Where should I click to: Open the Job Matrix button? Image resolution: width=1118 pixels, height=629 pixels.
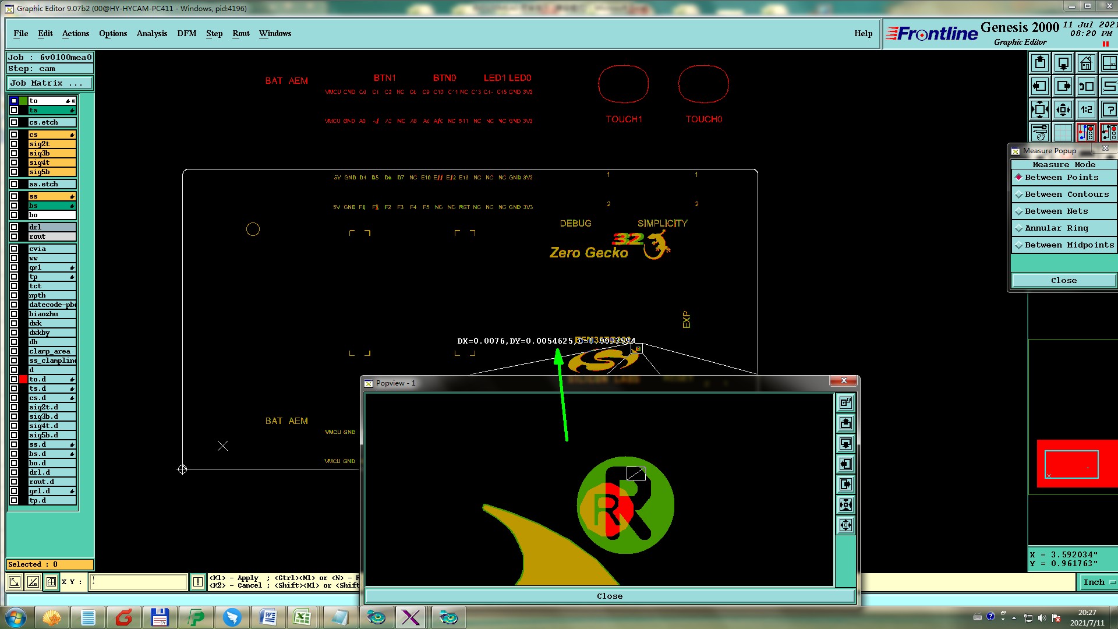point(49,83)
